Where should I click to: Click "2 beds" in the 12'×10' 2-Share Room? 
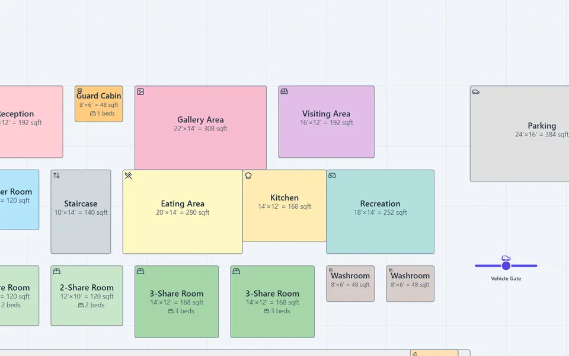94,305
